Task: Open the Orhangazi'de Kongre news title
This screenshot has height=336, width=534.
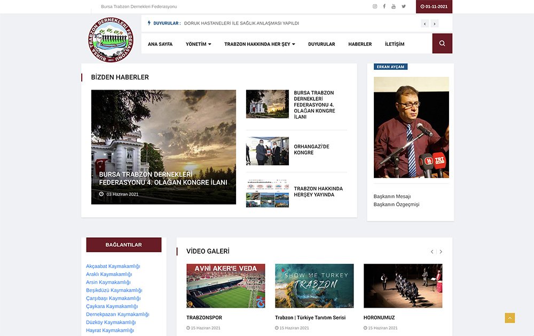Action: [x=312, y=150]
